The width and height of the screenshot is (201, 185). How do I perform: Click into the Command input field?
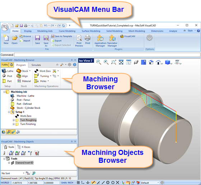pos(107,55)
